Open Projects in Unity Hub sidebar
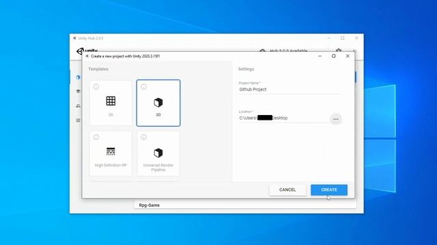 pos(78,77)
